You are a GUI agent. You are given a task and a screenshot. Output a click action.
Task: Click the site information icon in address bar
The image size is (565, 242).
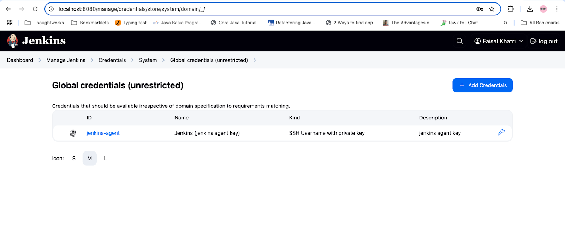(x=51, y=9)
